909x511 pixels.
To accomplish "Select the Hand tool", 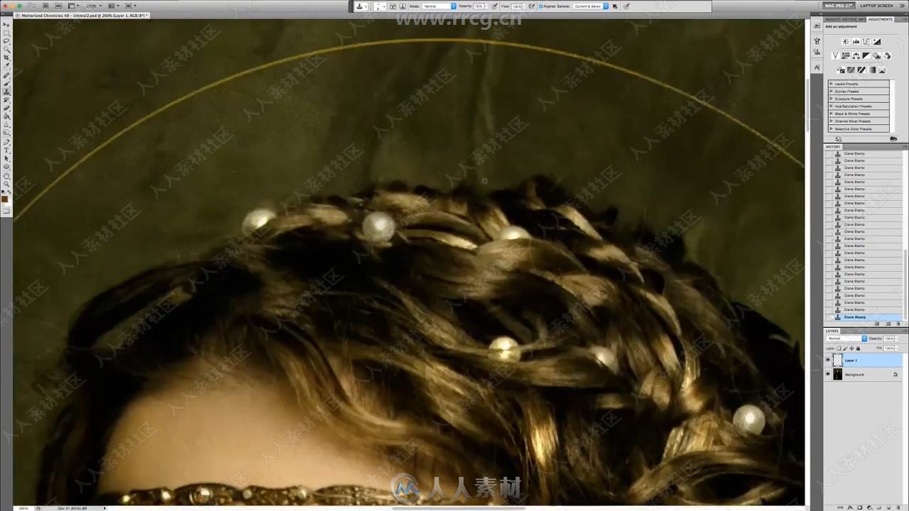I will pyautogui.click(x=6, y=176).
